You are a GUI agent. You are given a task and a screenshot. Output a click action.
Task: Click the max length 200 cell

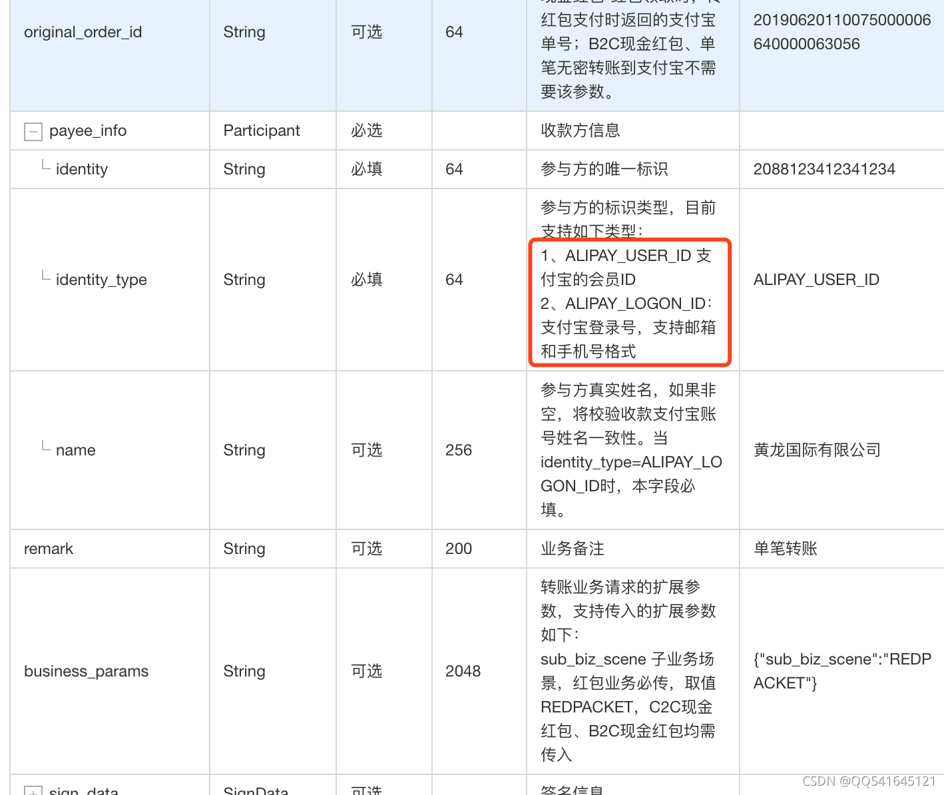459,549
